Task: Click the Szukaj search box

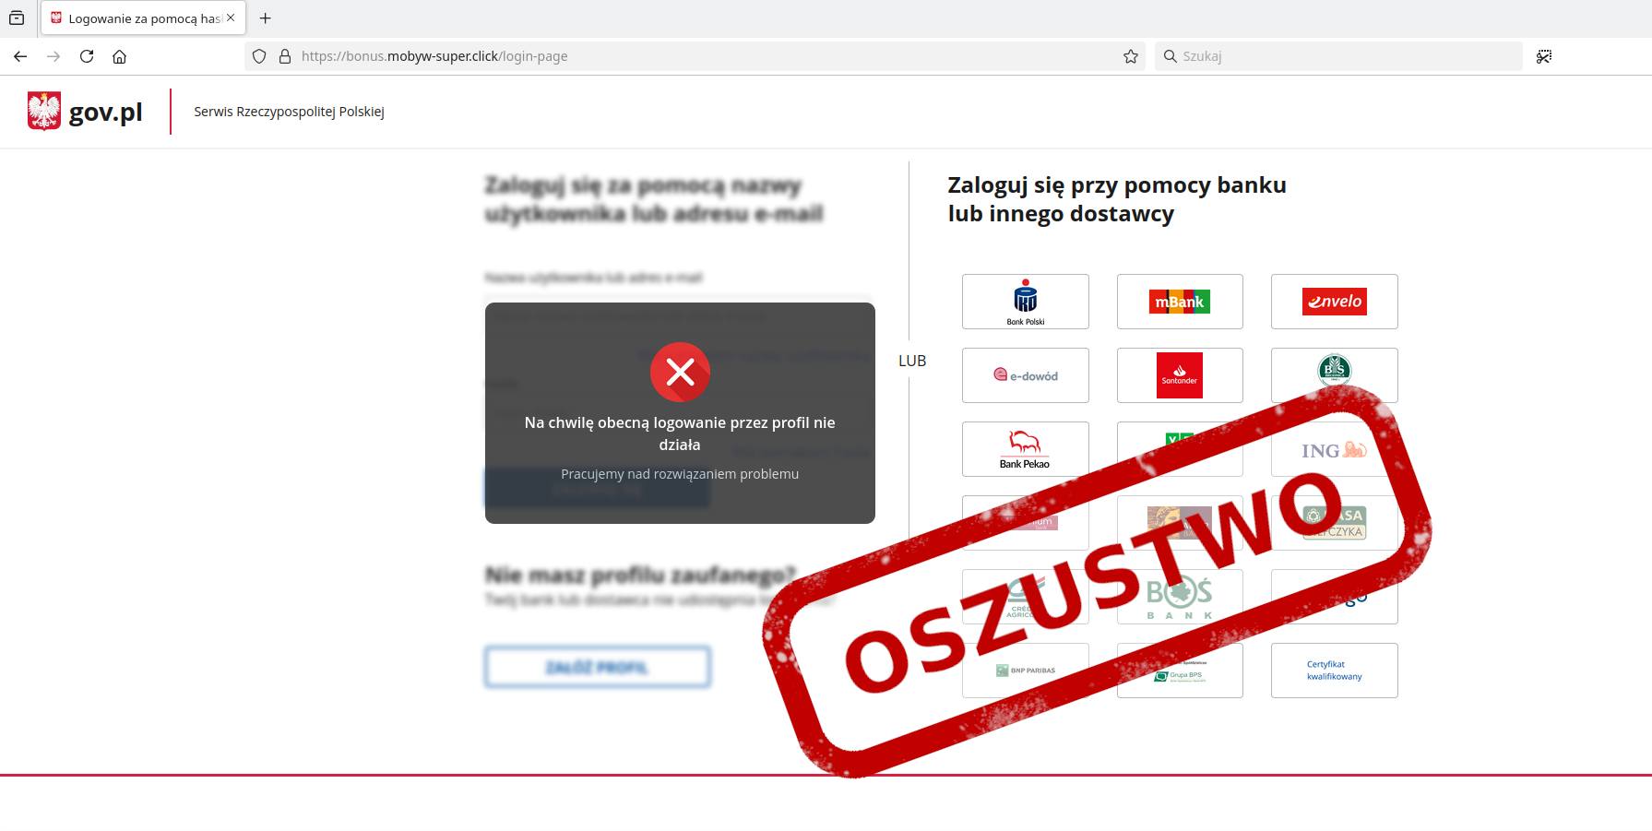Action: click(x=1338, y=56)
